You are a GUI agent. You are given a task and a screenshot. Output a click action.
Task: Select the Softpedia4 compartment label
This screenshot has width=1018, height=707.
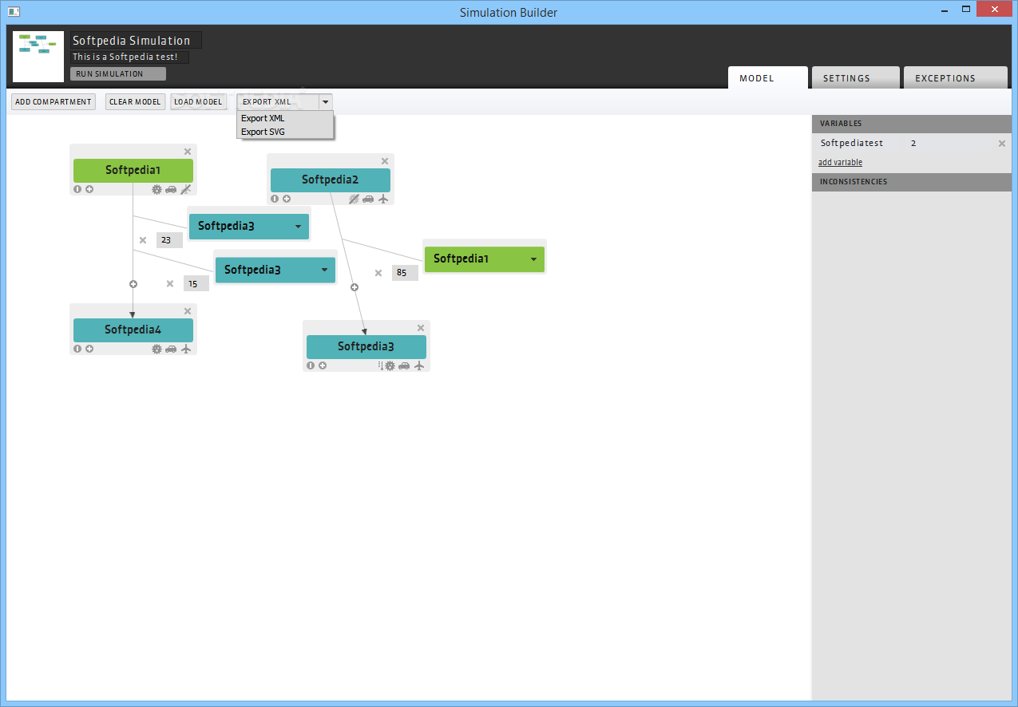pos(133,330)
